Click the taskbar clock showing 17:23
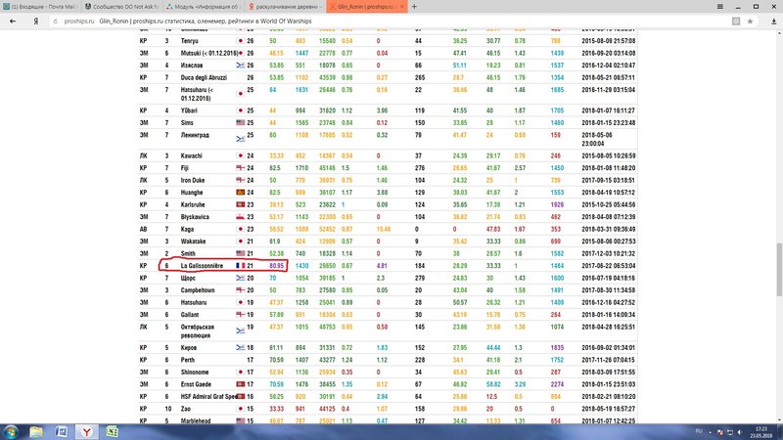The height and width of the screenshot is (440, 783). [x=760, y=430]
